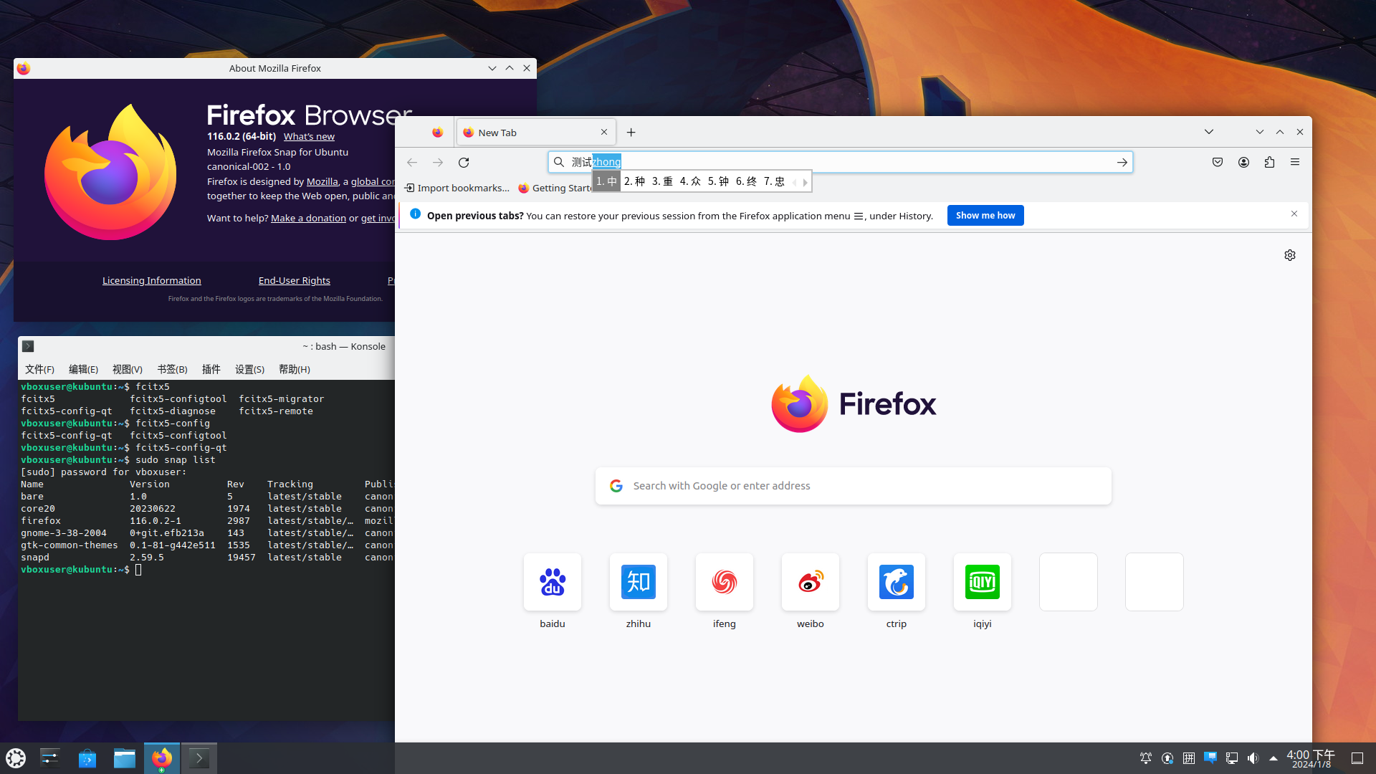This screenshot has height=774, width=1376.
Task: Choose IME candidate 4 众
Action: tap(690, 182)
